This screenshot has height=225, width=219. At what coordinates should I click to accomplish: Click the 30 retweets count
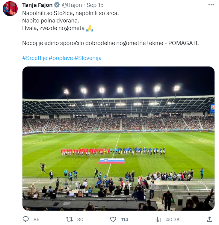[80, 220]
